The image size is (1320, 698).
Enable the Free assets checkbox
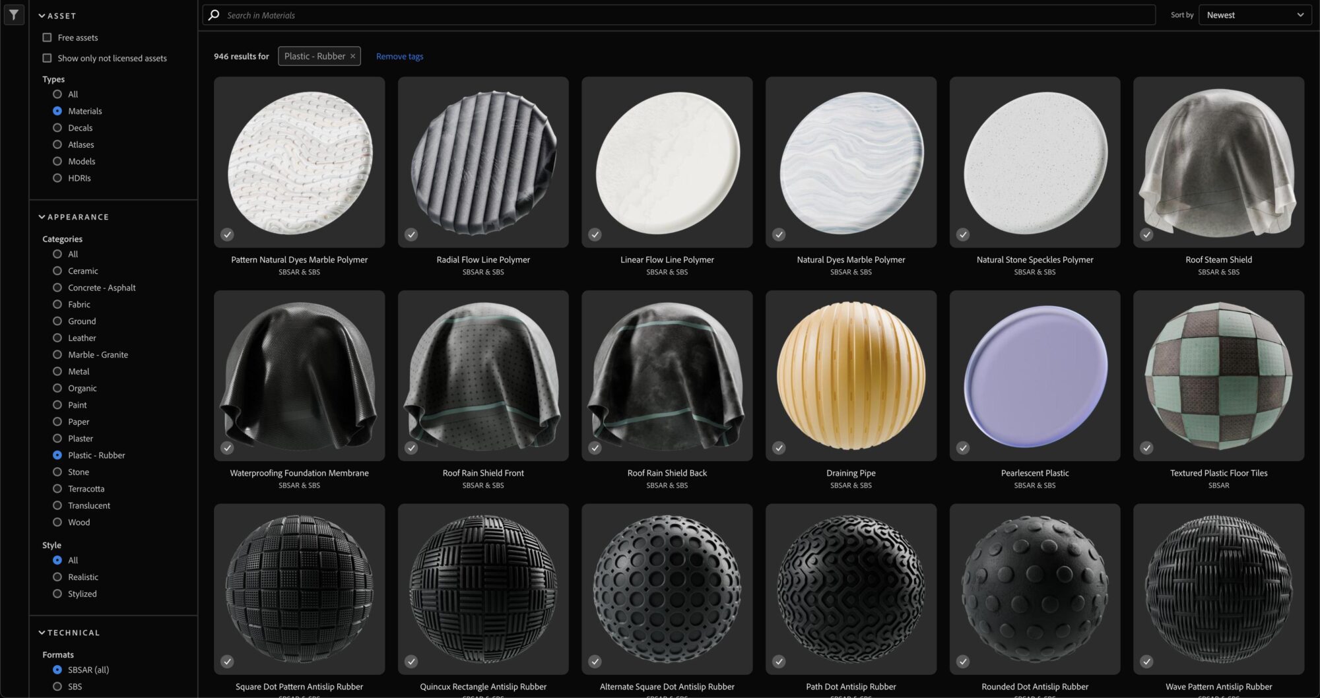tap(47, 37)
